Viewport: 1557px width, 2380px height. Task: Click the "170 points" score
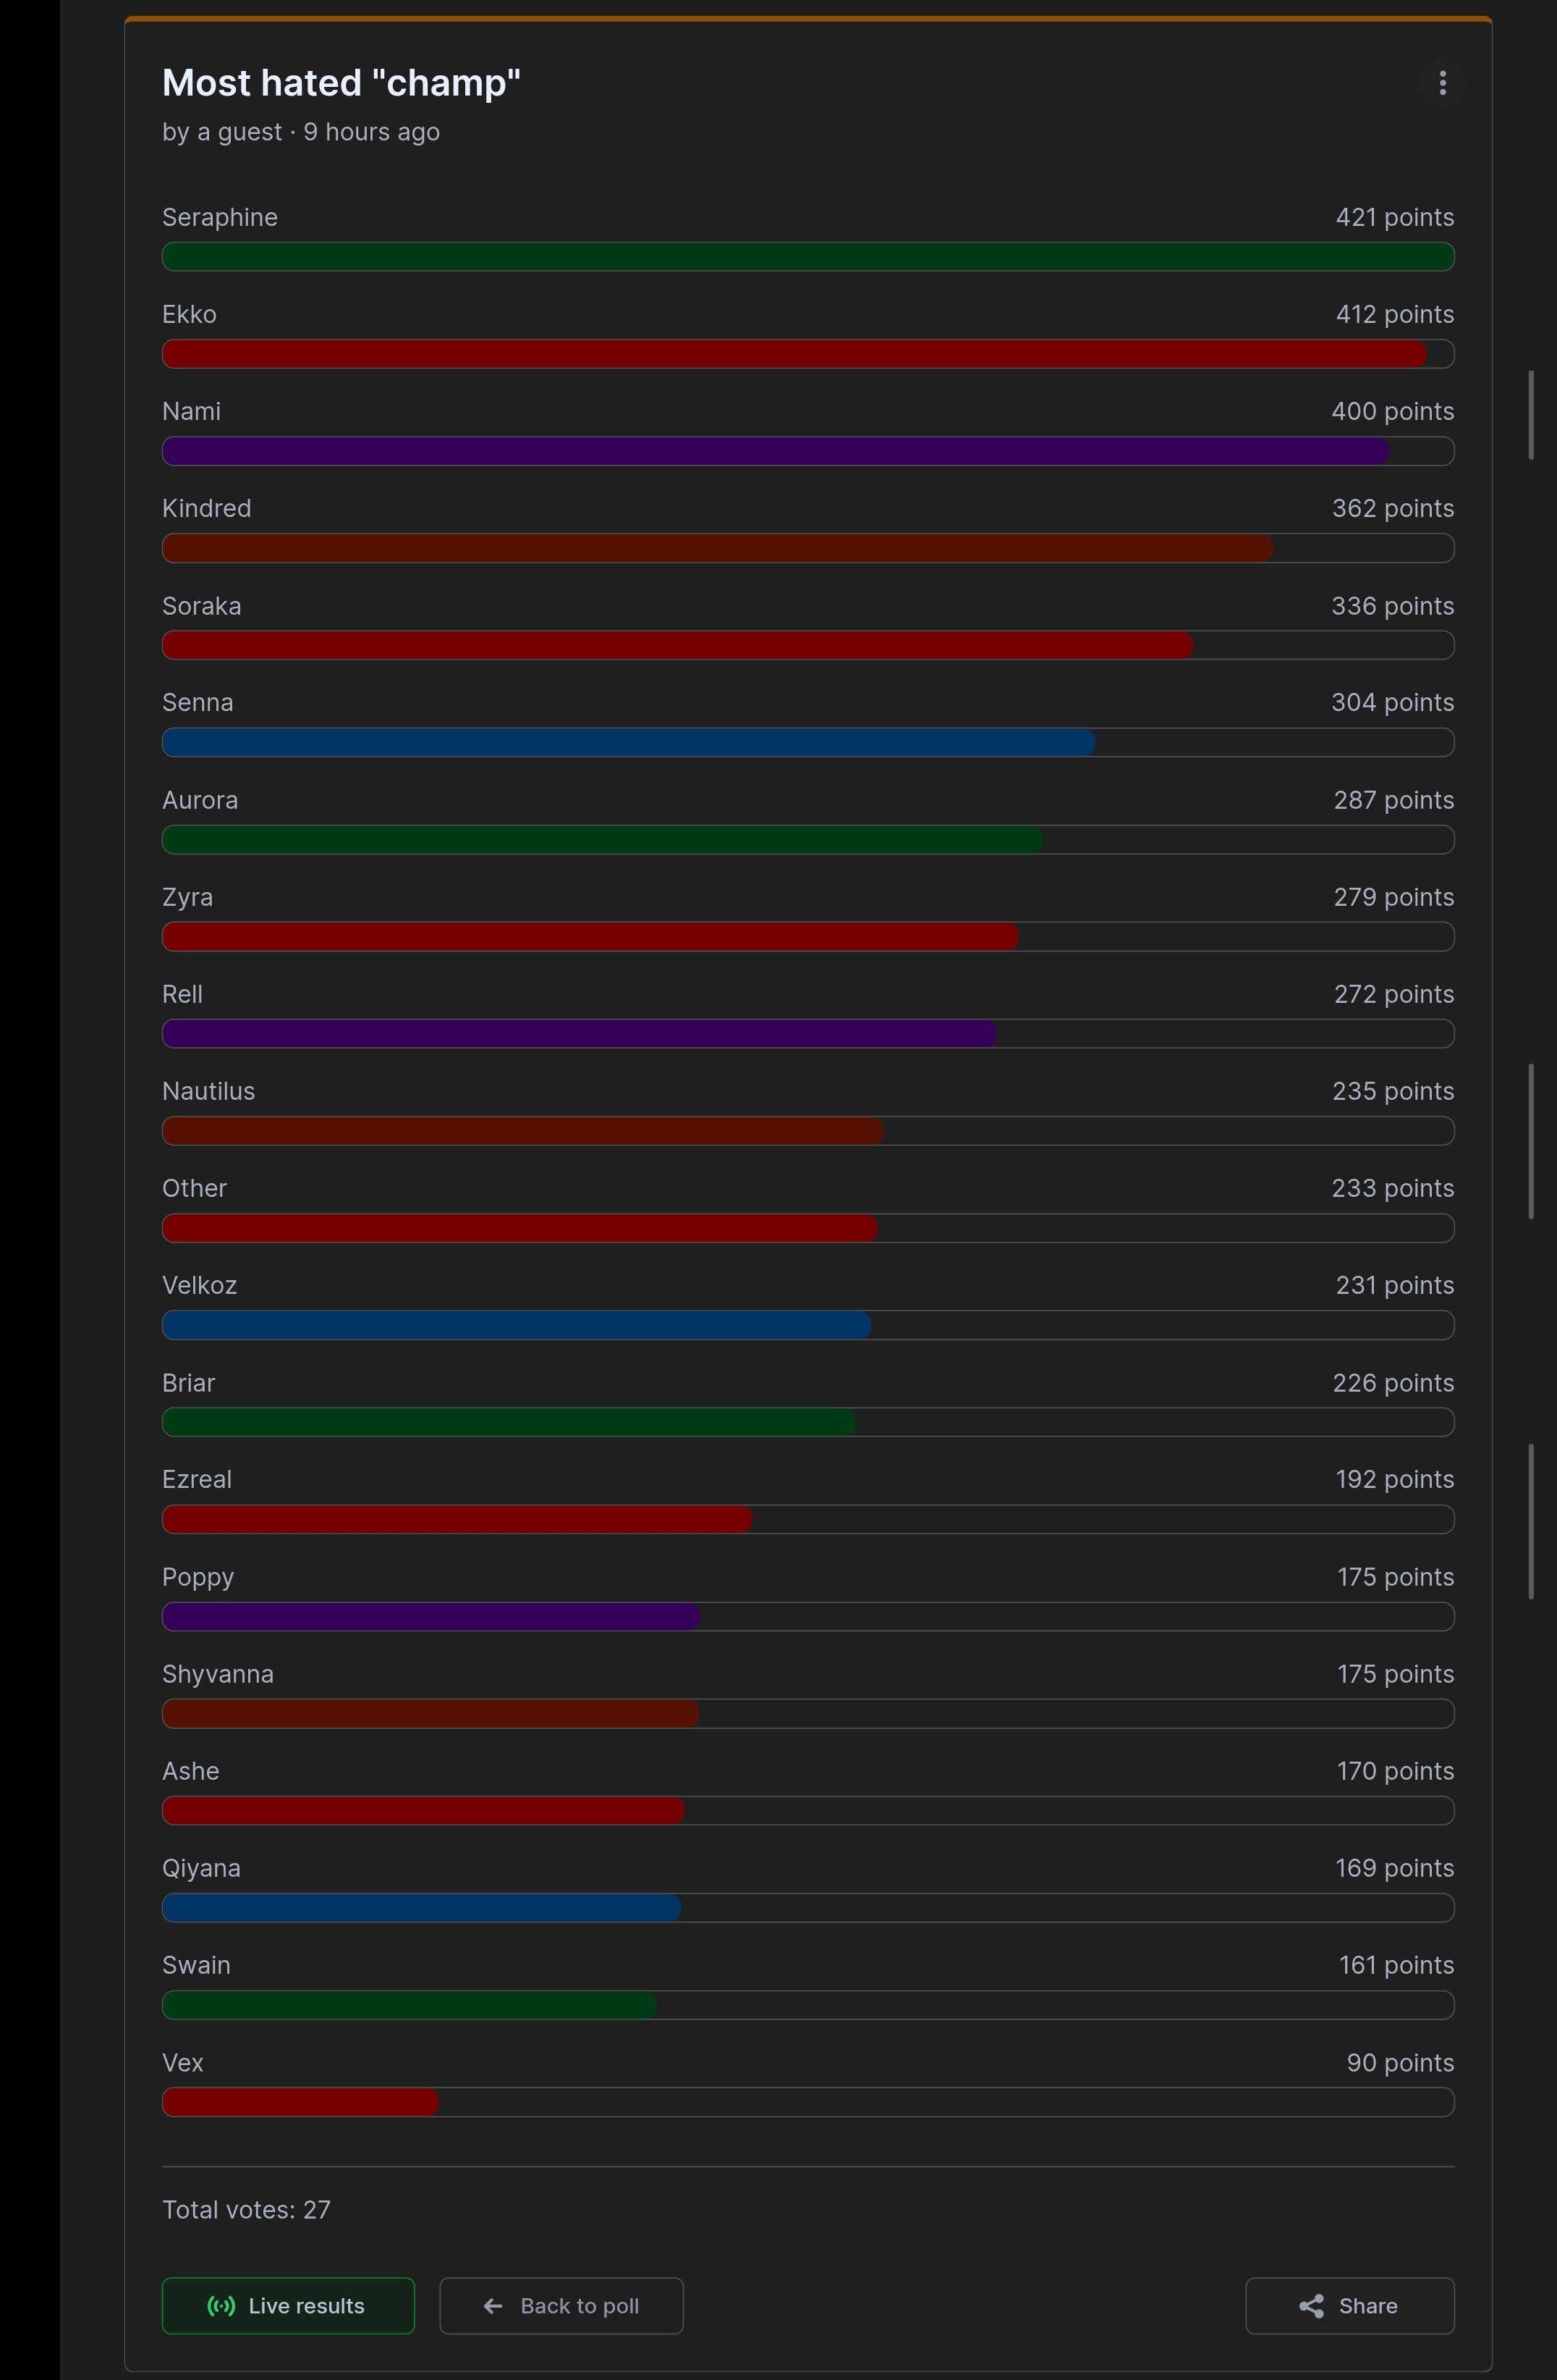click(1396, 1771)
